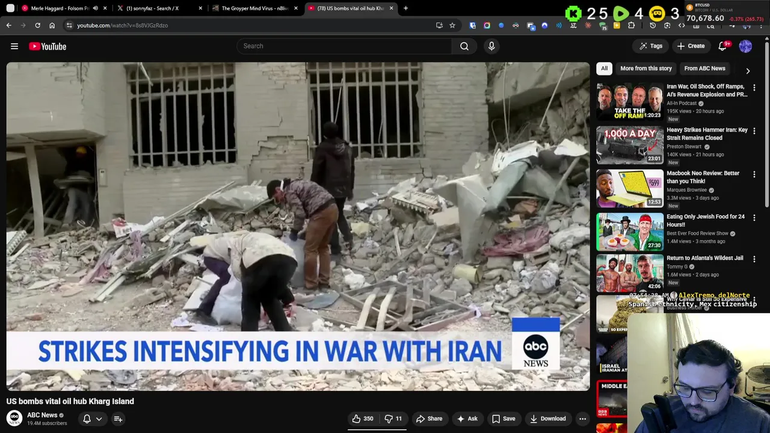
Task: Open options for Heavy Strikes Hammer Iran video
Action: click(x=754, y=131)
